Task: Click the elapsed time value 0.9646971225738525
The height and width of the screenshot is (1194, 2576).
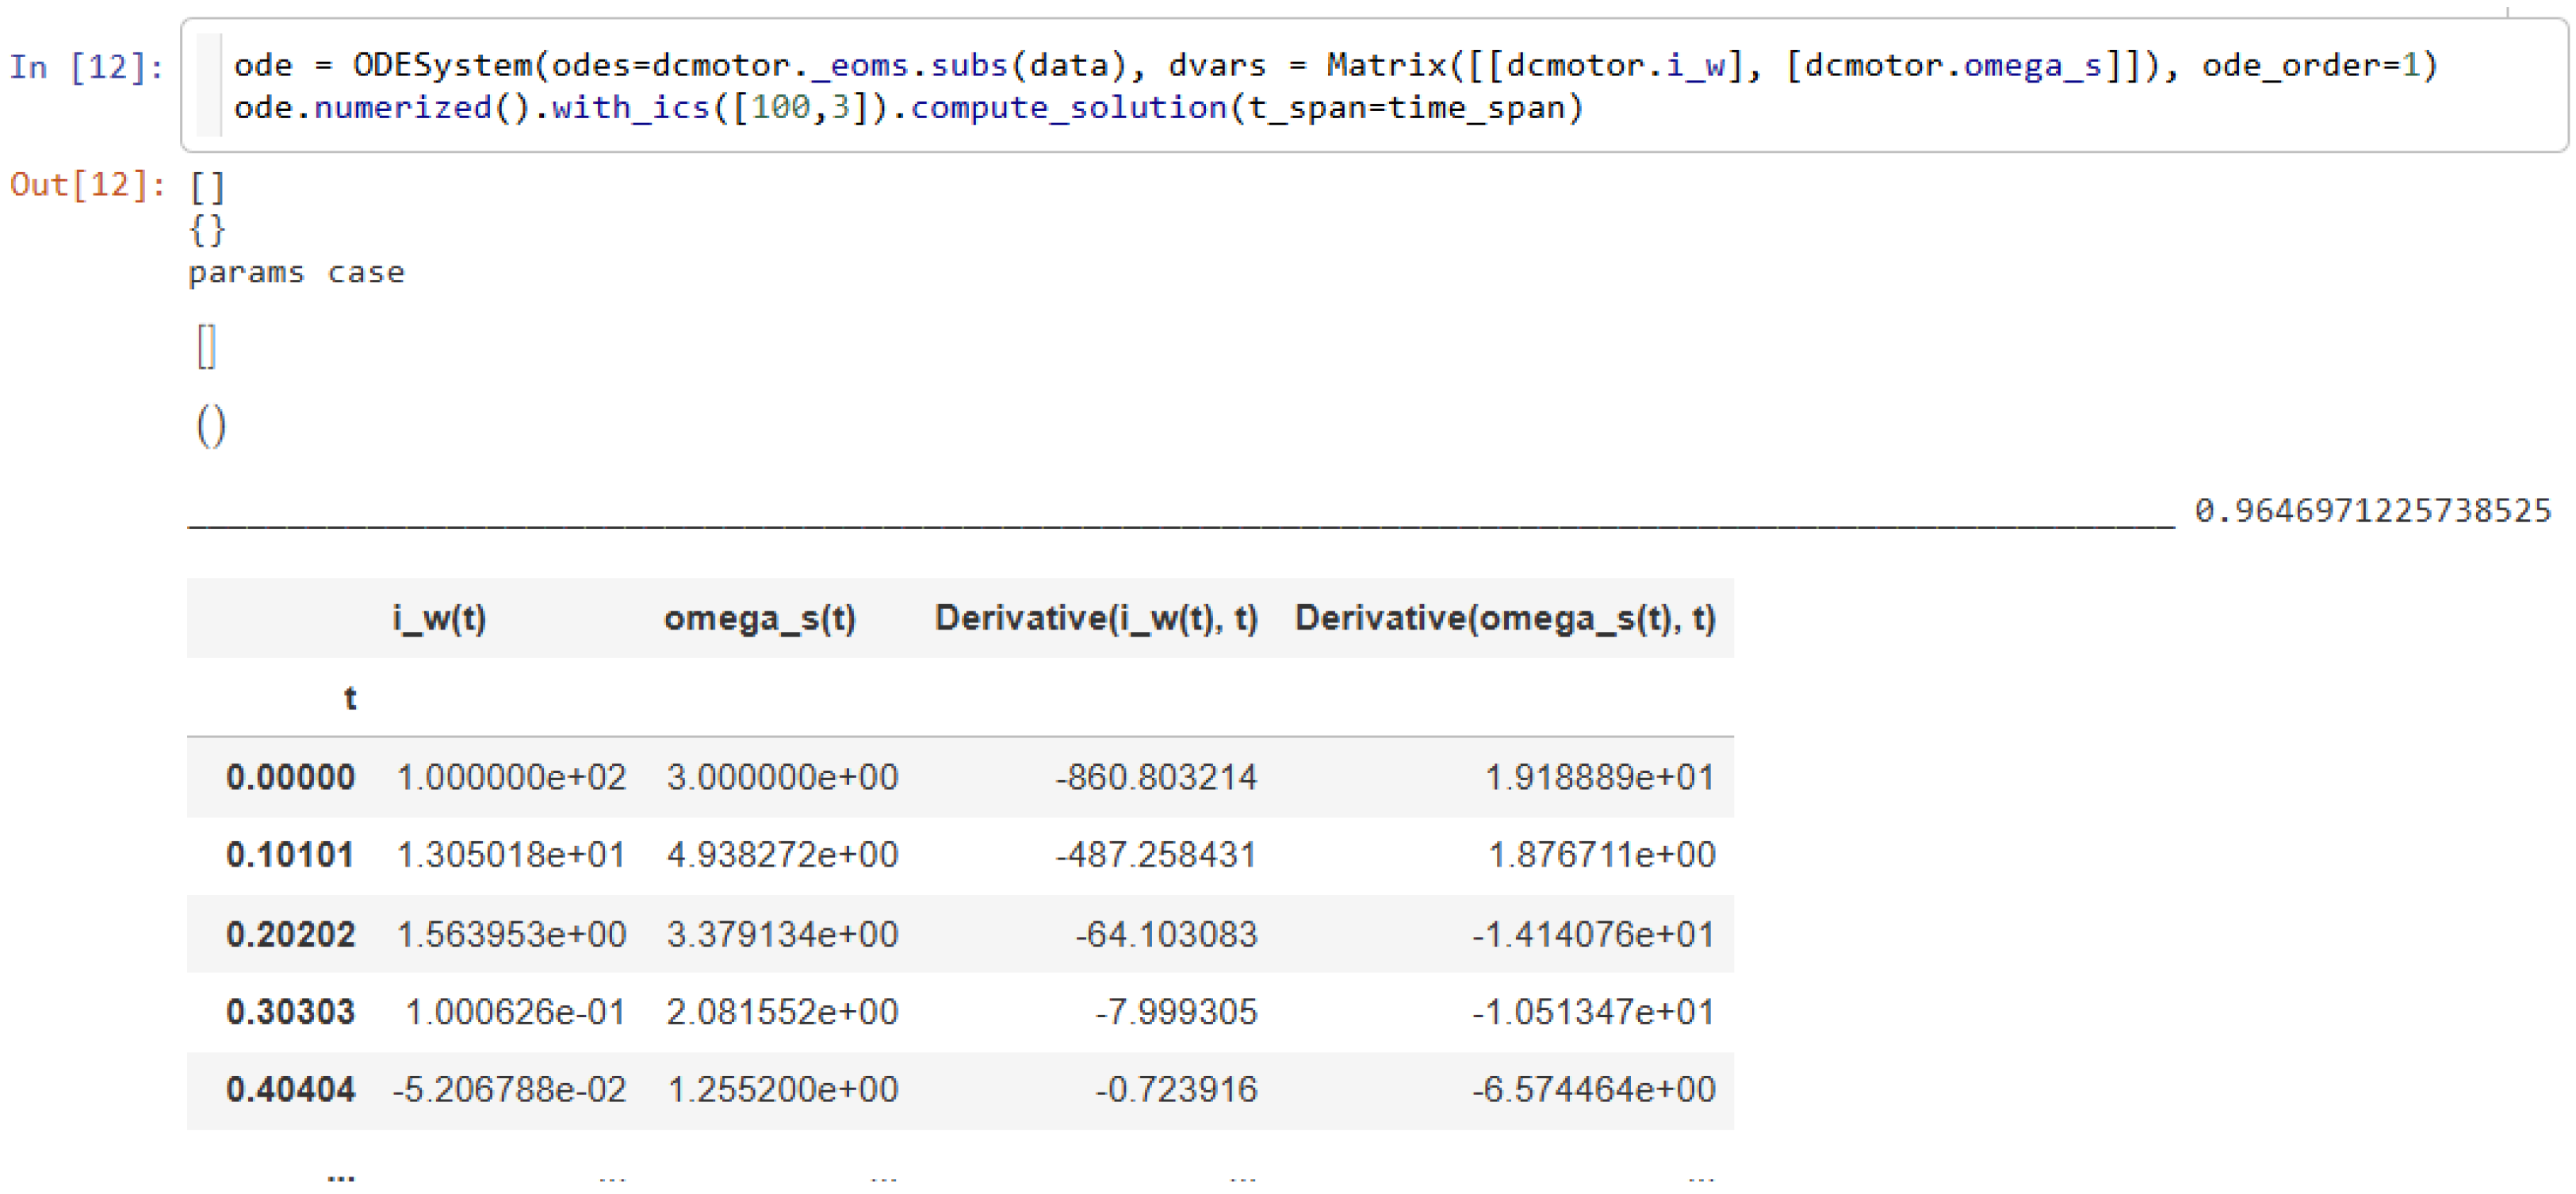Action: pos(2372,511)
